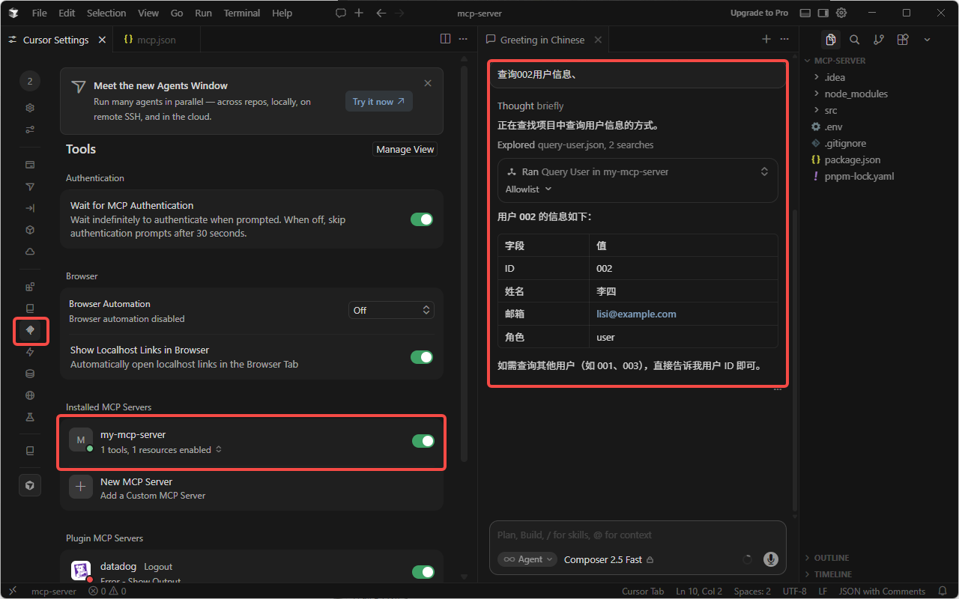Open Extensions icon in right panel
Screen dimensions: 959x599
coord(903,40)
